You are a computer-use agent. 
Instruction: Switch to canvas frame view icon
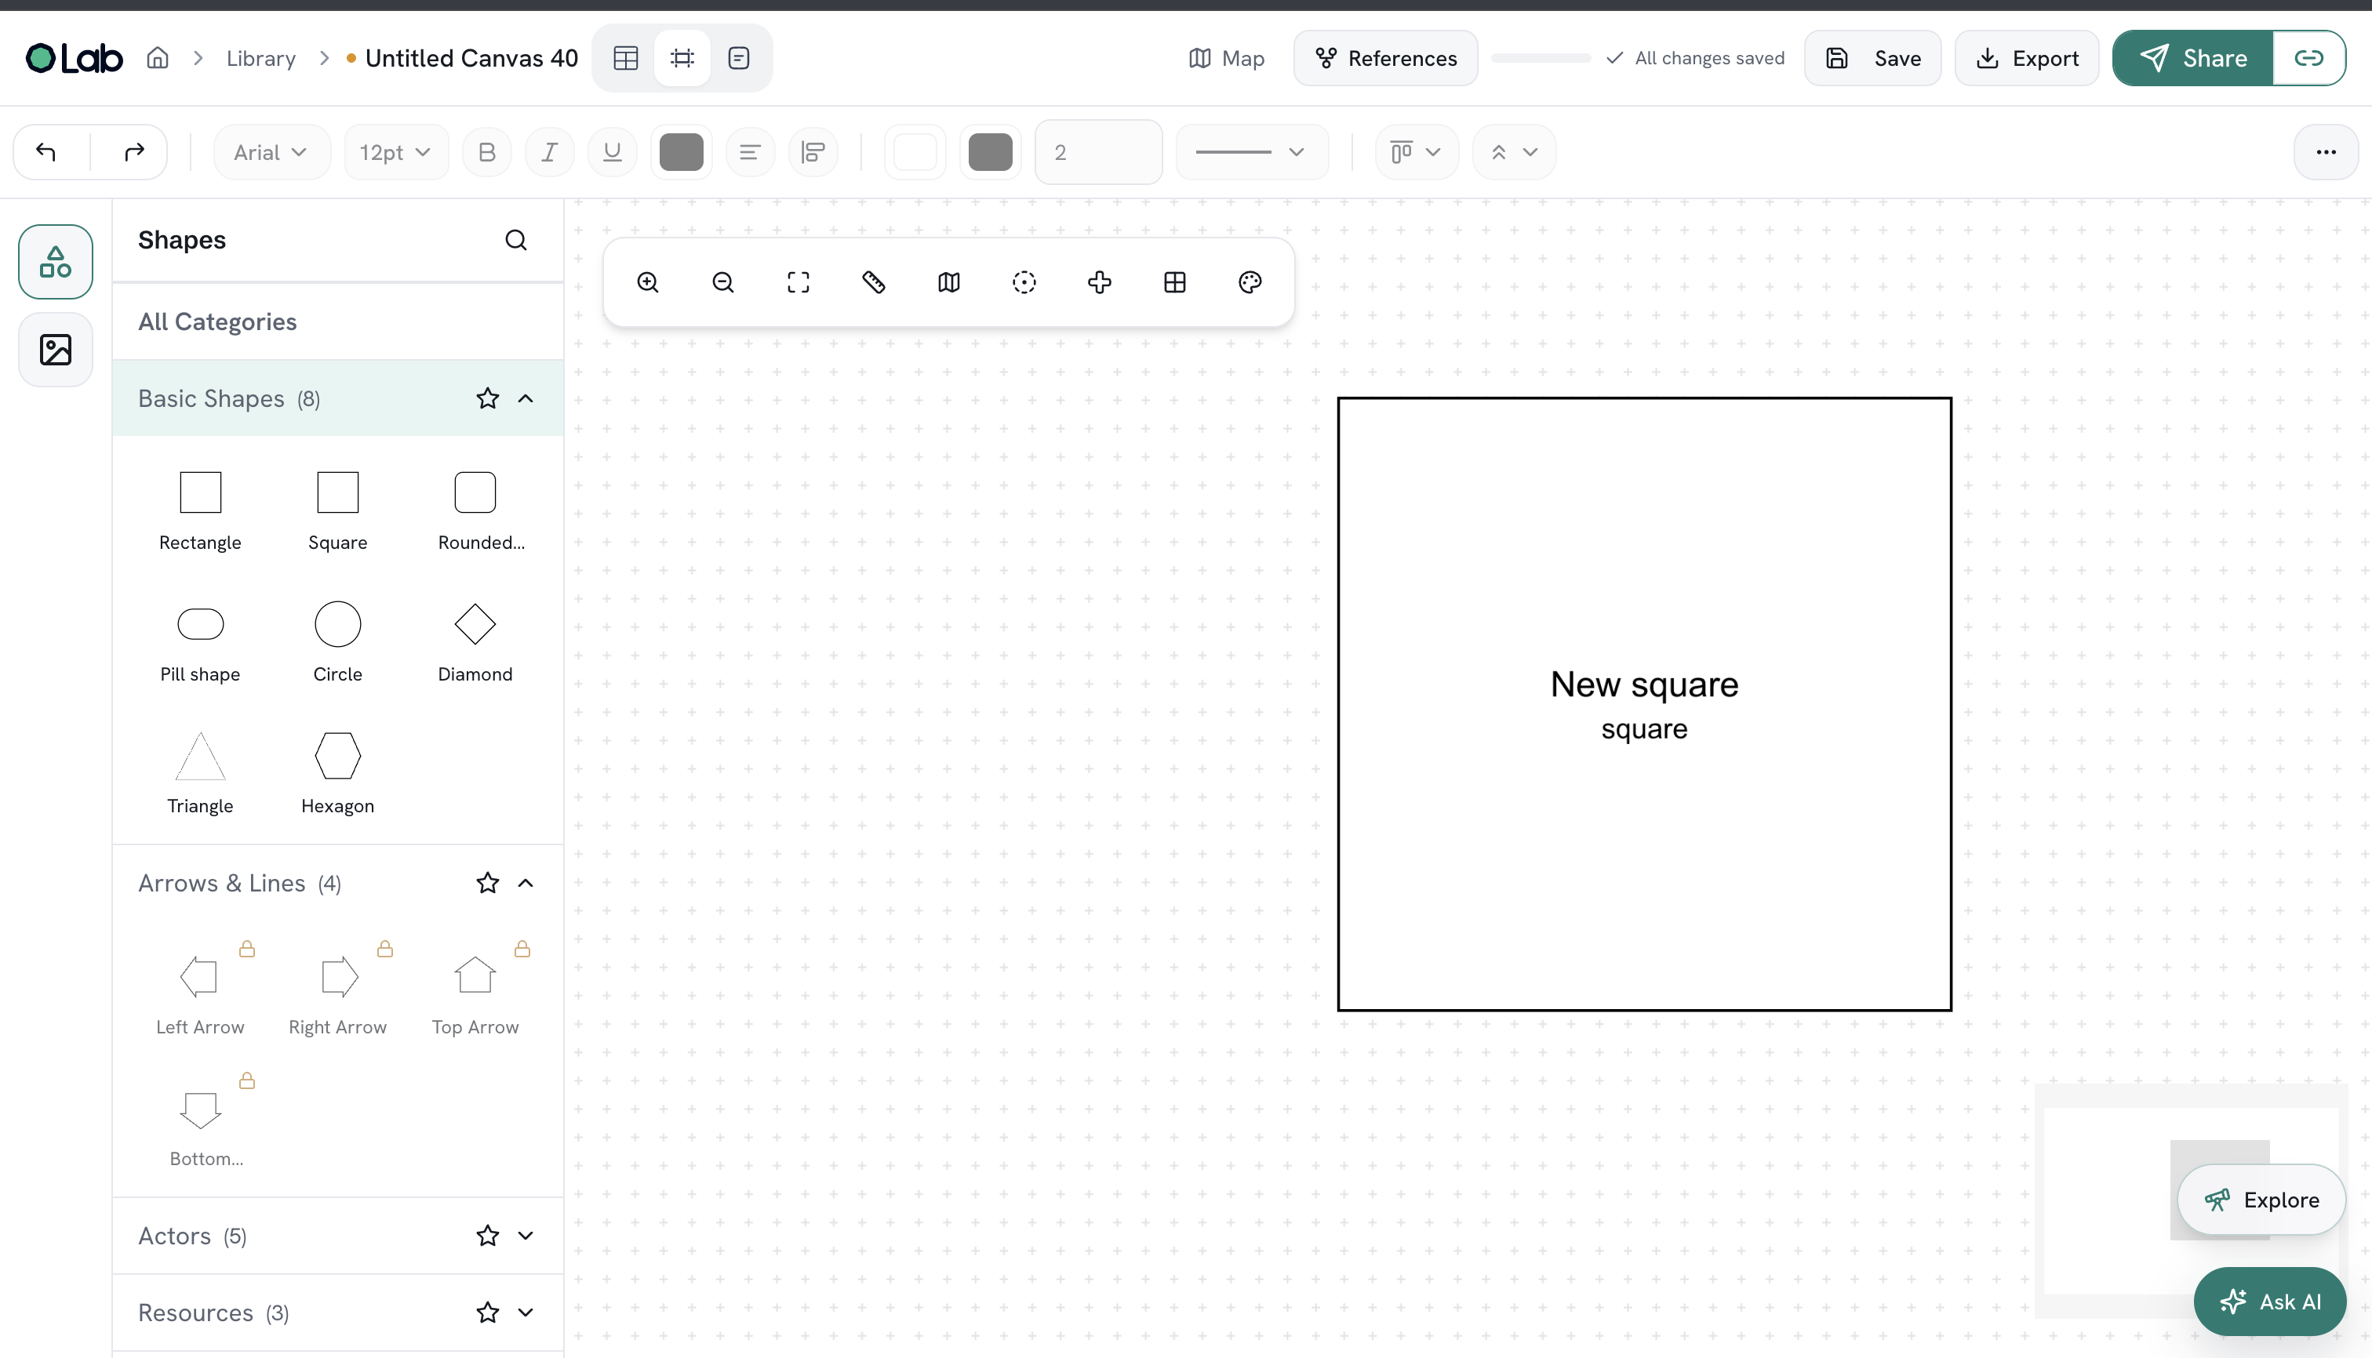(x=682, y=58)
